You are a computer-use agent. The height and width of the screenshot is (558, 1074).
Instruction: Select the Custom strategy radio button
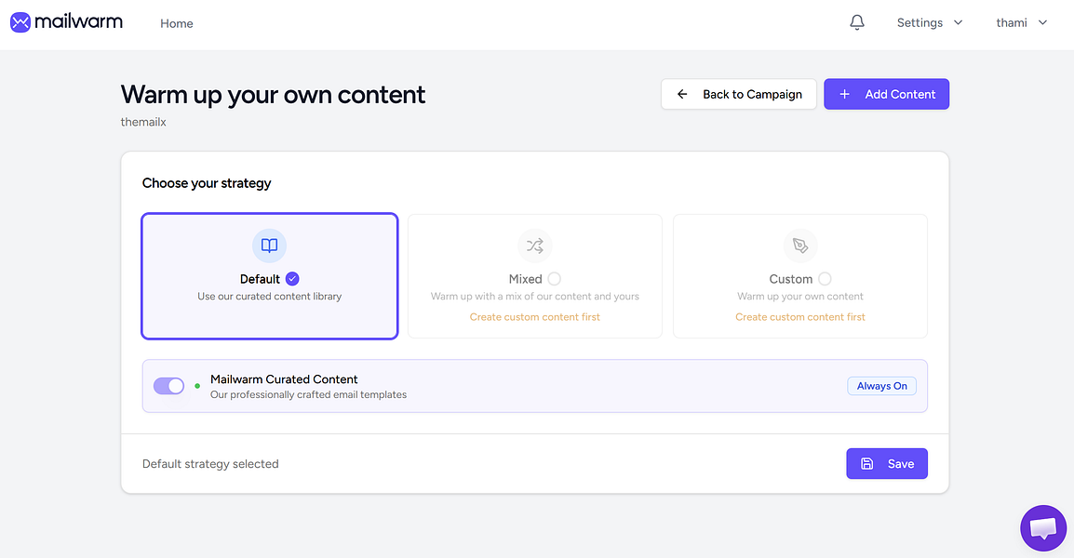click(825, 279)
